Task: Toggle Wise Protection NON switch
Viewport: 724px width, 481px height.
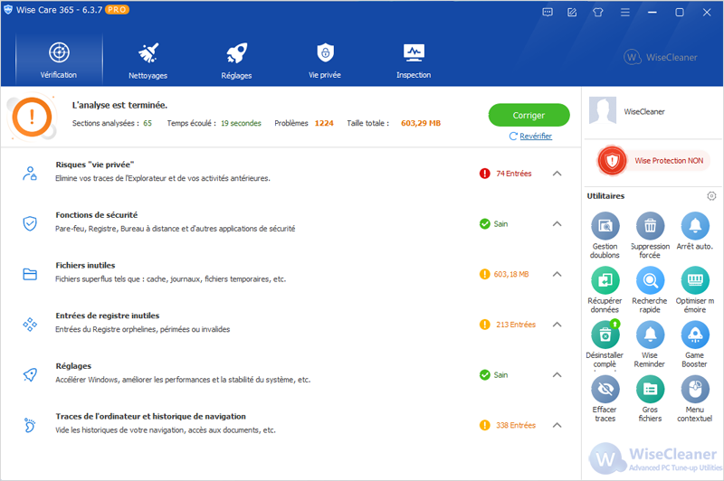Action: [653, 161]
